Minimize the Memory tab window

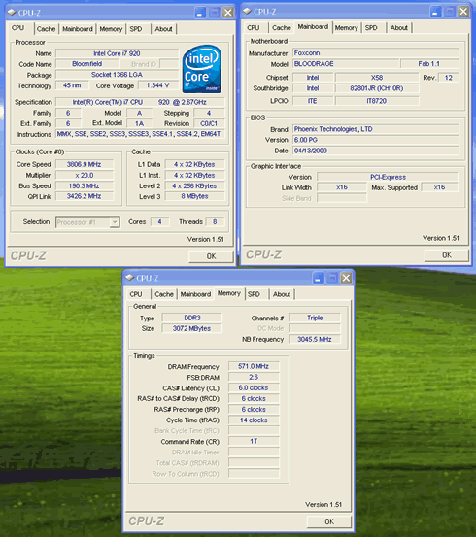click(x=318, y=278)
